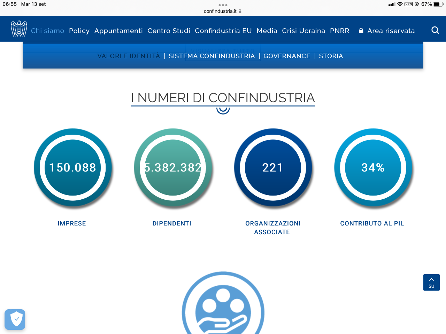Open the Chi siamo menu
The height and width of the screenshot is (334, 446).
point(48,31)
